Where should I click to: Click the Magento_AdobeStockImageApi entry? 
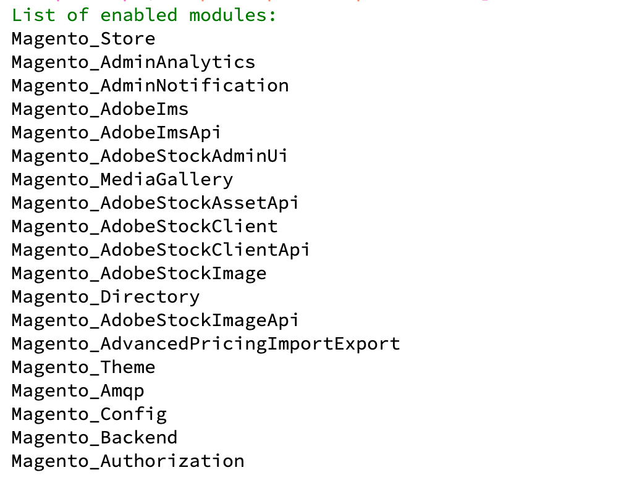coord(155,320)
